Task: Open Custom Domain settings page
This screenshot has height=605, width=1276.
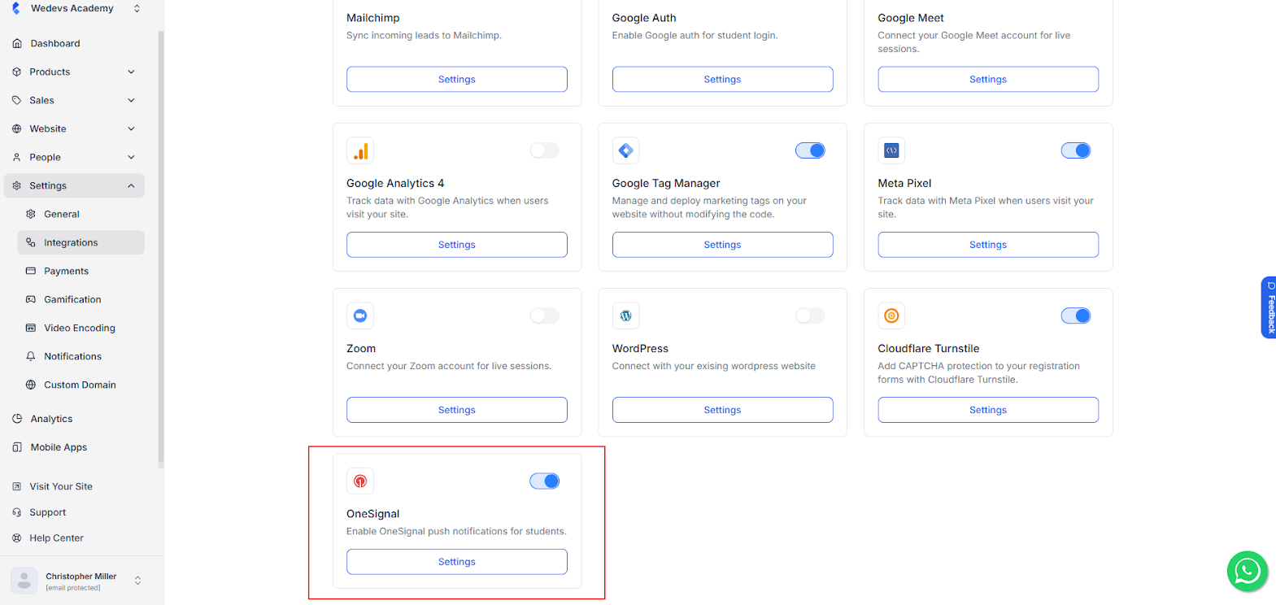Action: 80,385
